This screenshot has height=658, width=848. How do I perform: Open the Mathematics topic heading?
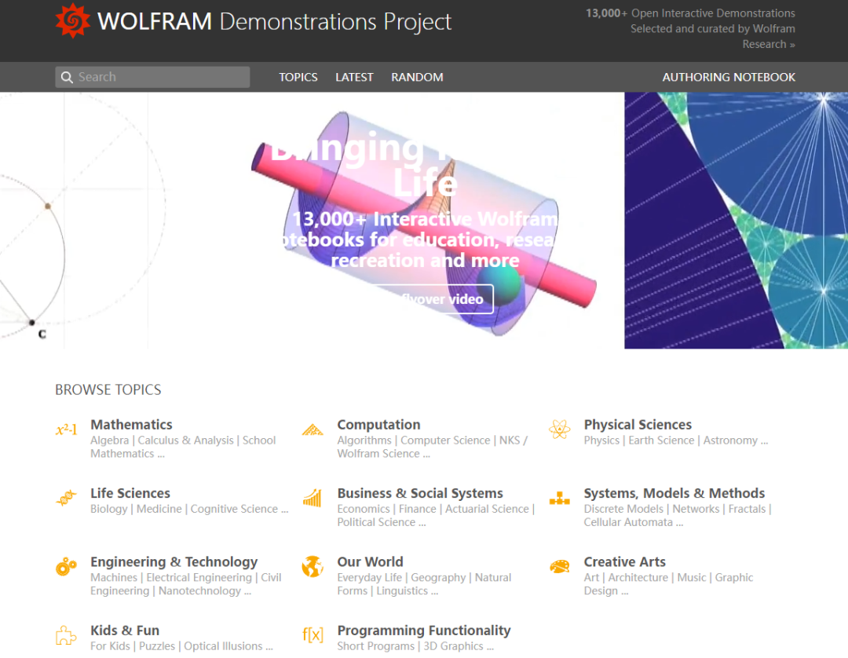(x=131, y=425)
